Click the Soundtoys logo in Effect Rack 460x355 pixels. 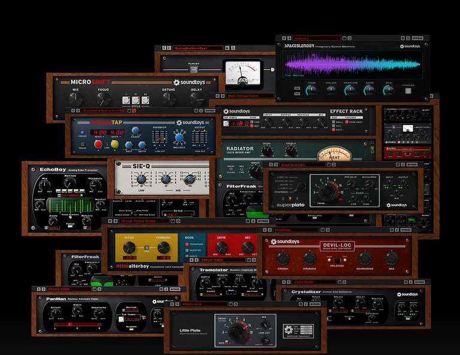click(x=237, y=111)
